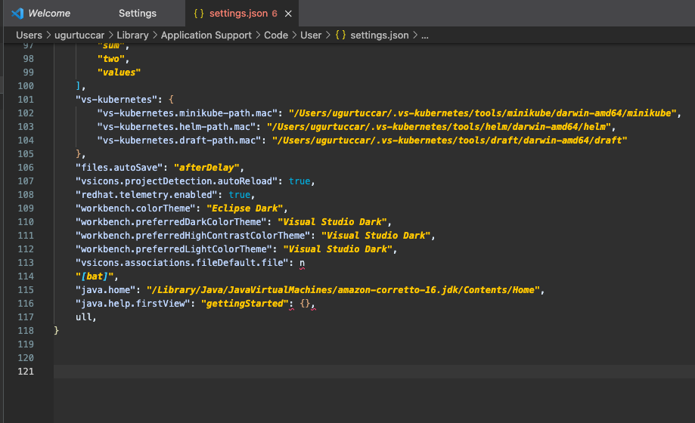695x423 pixels.
Task: Click the opening brace on line 101
Action: click(x=171, y=99)
